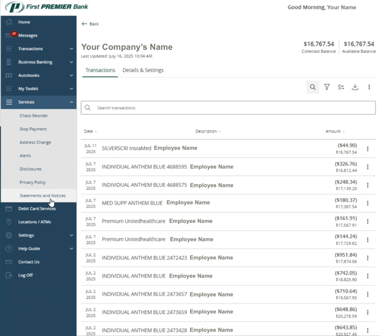This screenshot has width=380, height=336.
Task: Switch to the Details & Settings tab
Action: click(x=143, y=70)
